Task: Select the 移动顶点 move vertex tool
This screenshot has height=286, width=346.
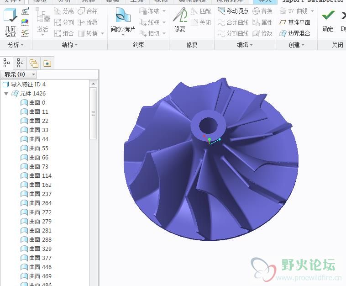Action: click(x=233, y=11)
